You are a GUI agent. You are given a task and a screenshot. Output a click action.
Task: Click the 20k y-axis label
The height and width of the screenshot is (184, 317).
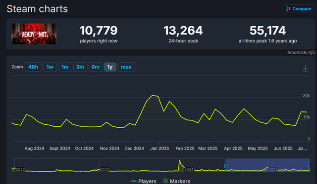click(306, 96)
